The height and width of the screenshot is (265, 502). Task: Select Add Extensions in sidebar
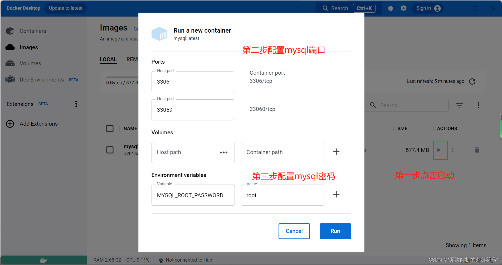(x=39, y=124)
